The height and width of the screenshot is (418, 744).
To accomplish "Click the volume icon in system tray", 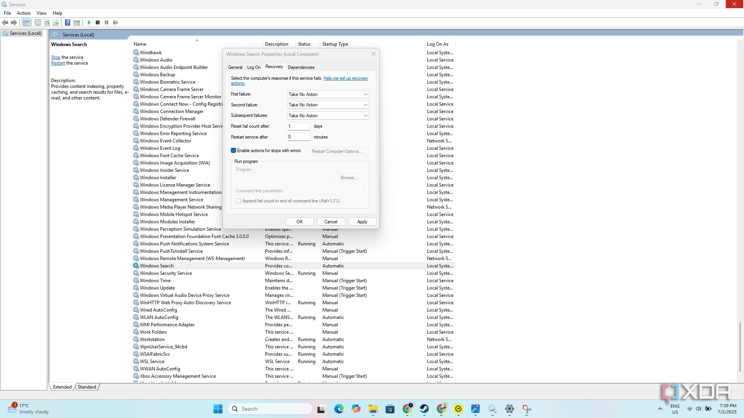I will [698, 409].
